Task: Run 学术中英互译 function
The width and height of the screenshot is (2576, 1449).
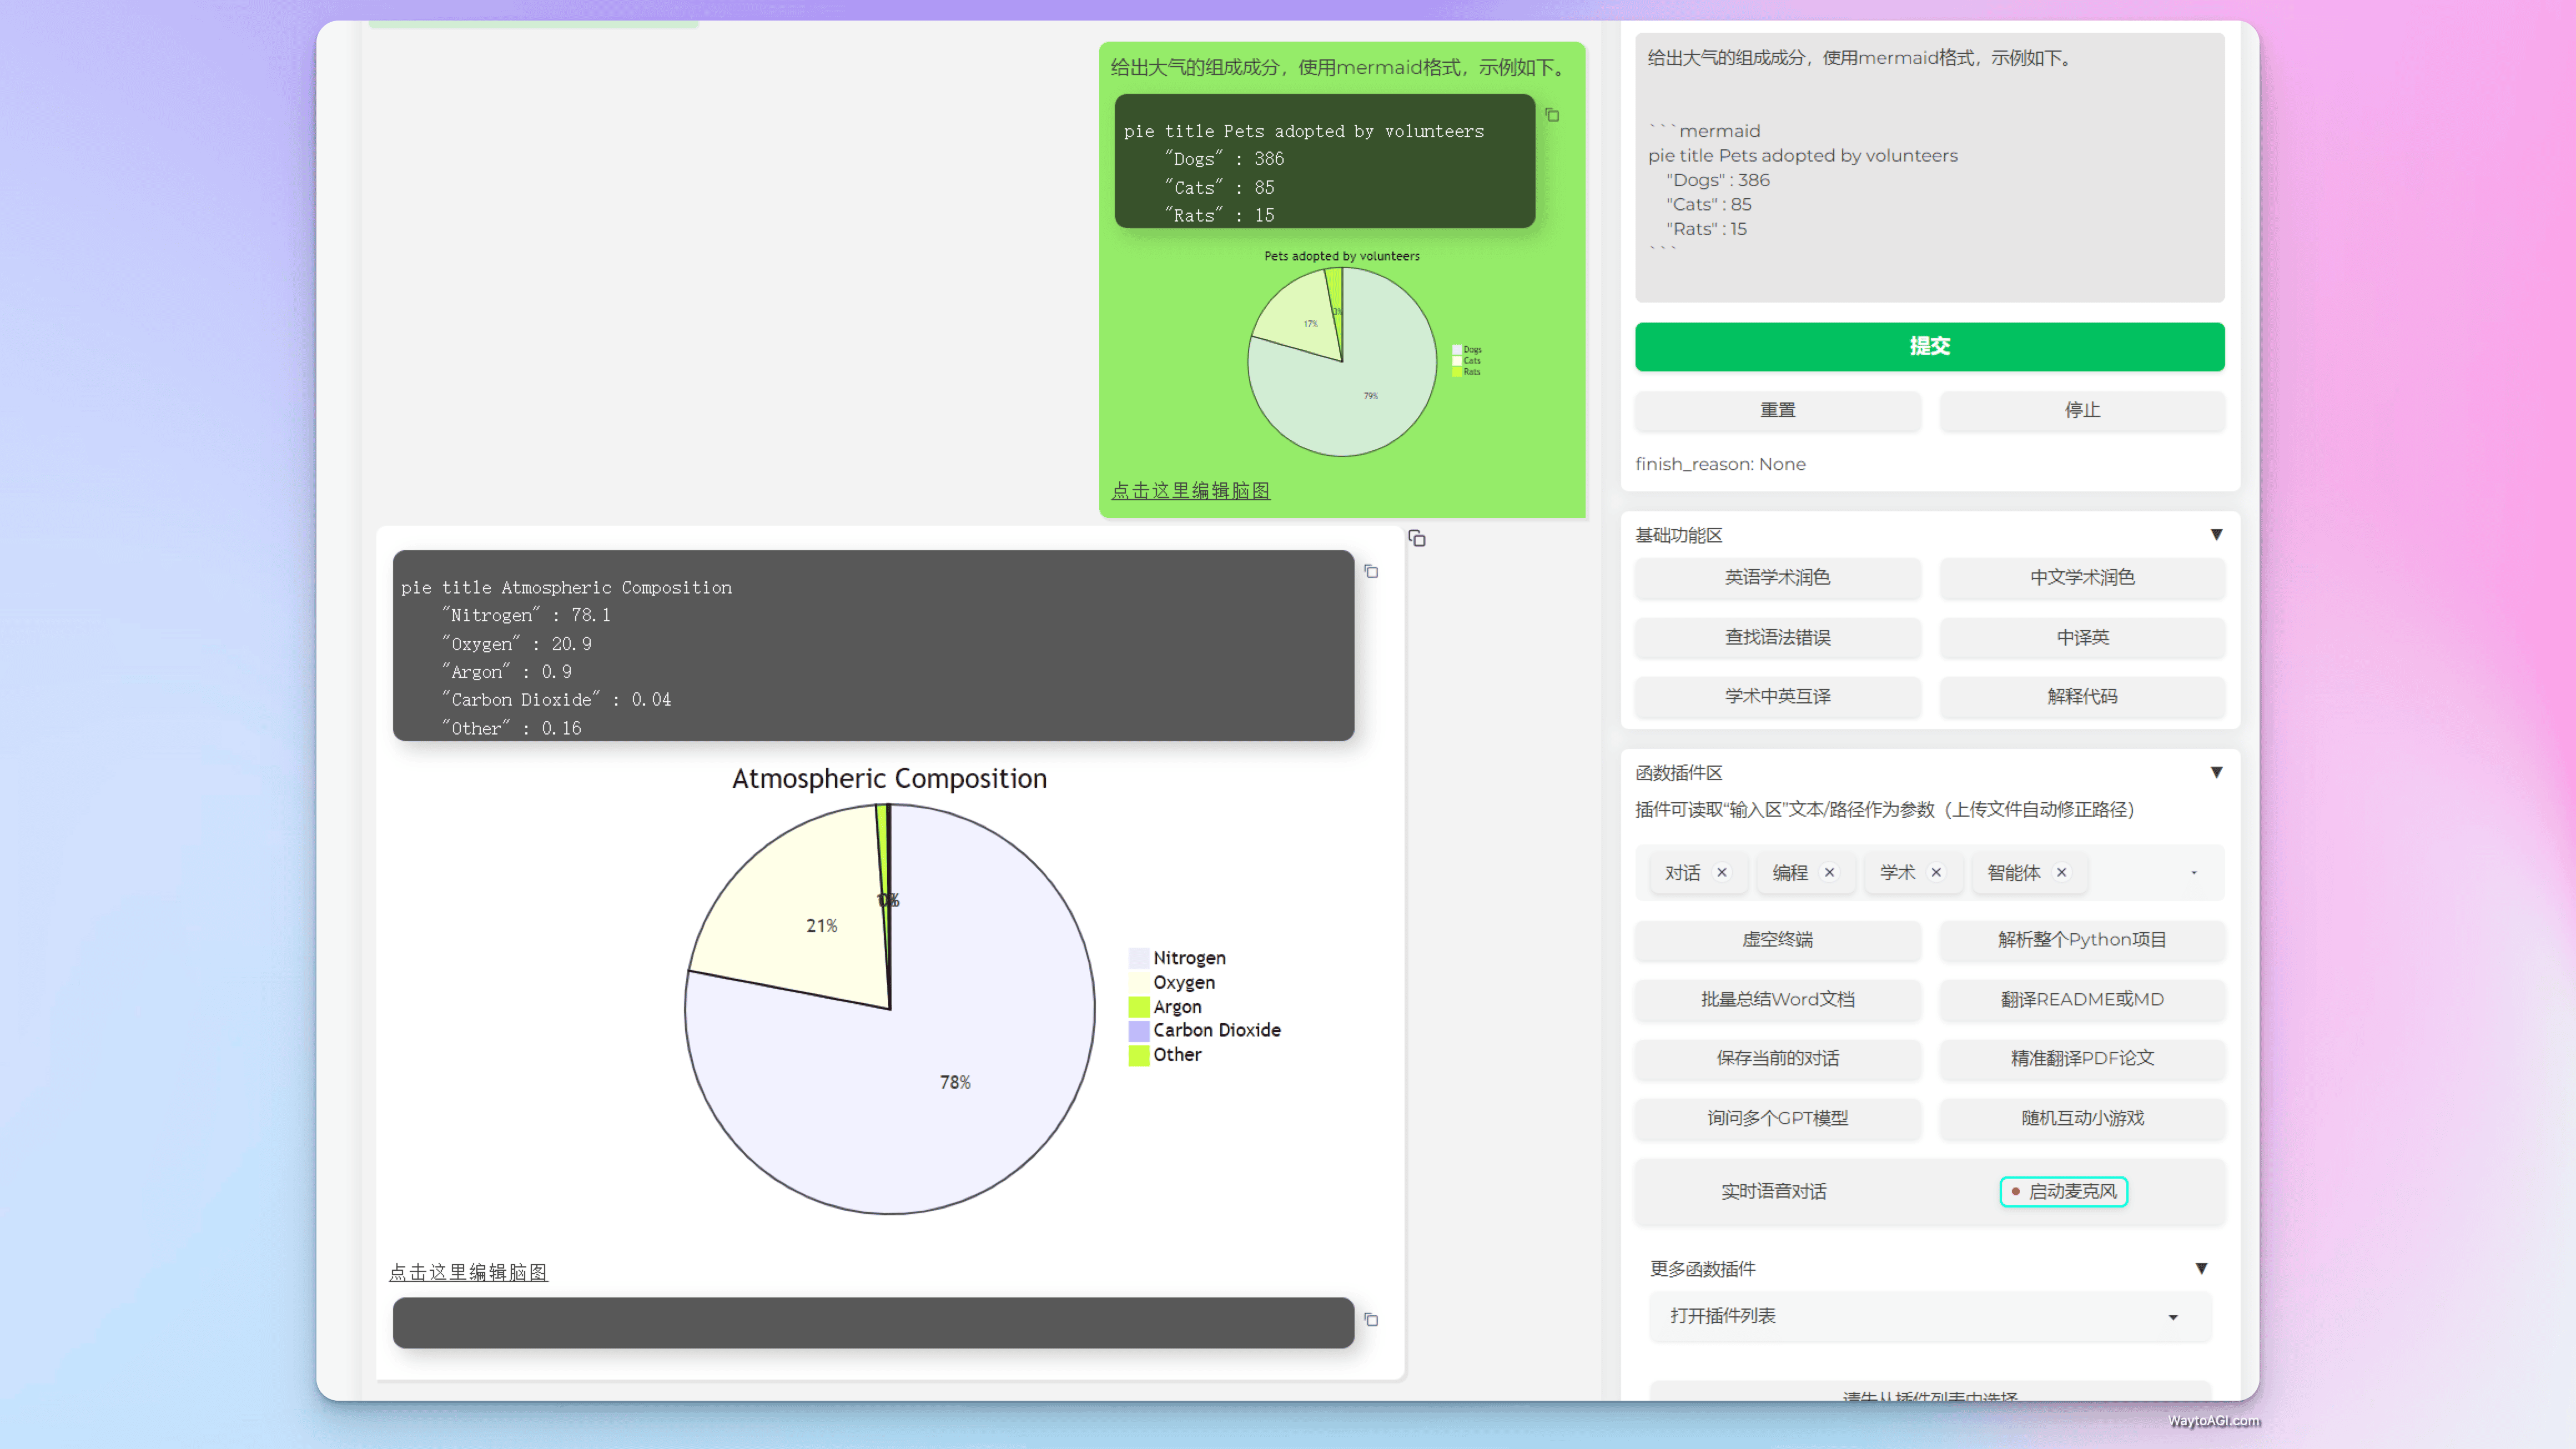Action: (1777, 696)
